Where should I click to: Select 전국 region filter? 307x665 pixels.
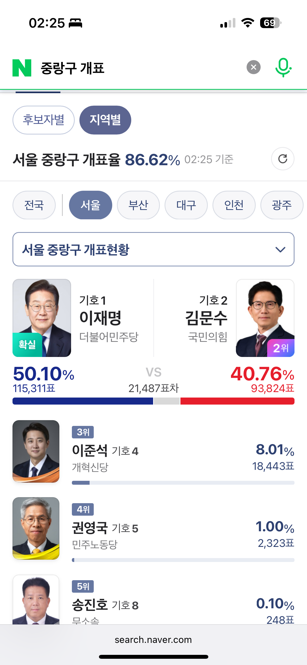pos(34,205)
